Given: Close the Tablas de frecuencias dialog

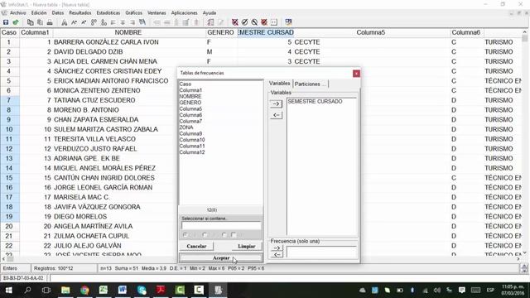Looking at the screenshot, I should 356,74.
